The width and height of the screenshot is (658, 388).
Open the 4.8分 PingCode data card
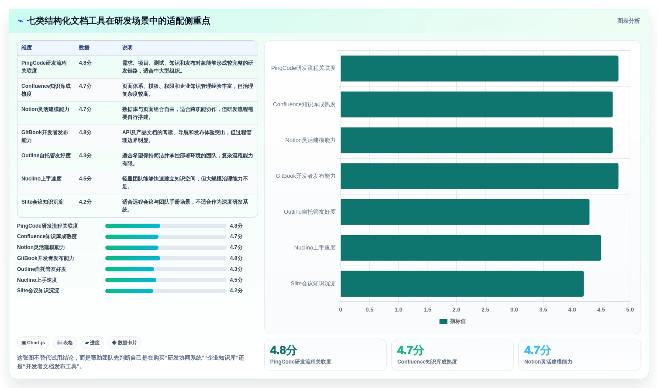pos(325,355)
